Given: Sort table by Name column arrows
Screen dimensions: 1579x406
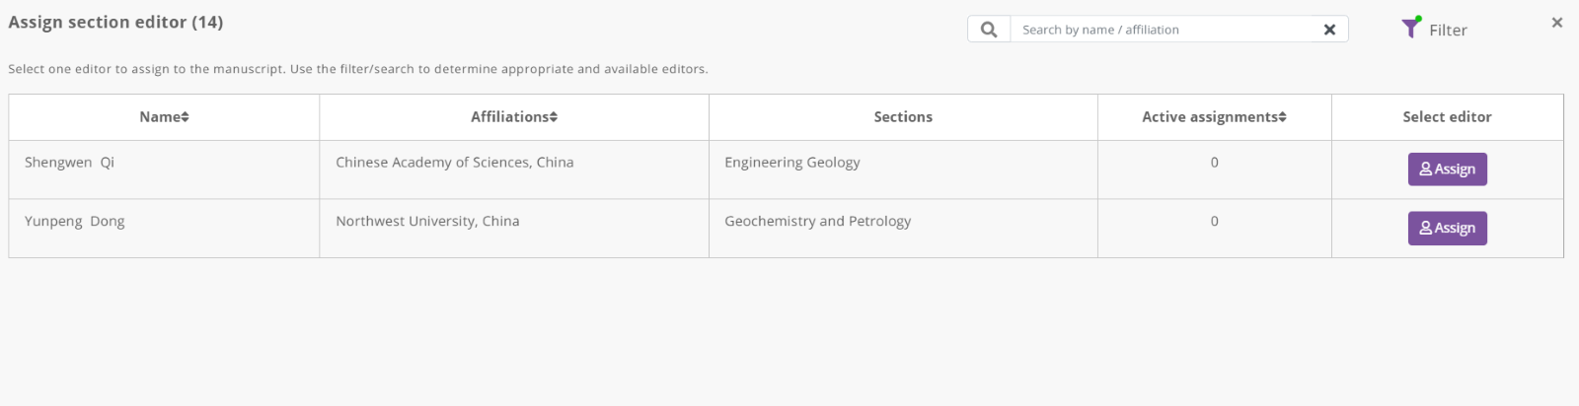Looking at the screenshot, I should coord(186,117).
